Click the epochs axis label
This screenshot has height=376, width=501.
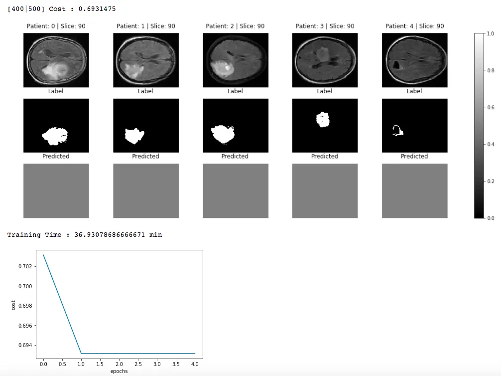pos(119,371)
